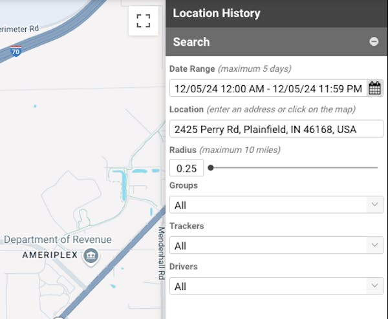
Task: Open the Trackers dropdown list
Action: pyautogui.click(x=275, y=245)
